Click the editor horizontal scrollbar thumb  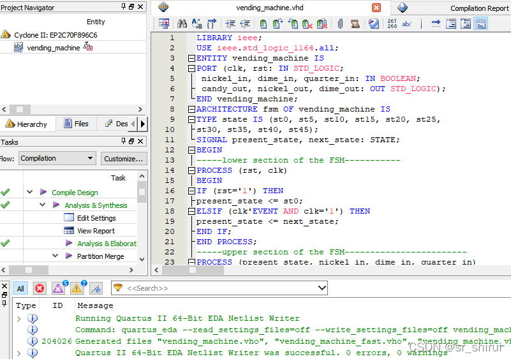(193, 270)
